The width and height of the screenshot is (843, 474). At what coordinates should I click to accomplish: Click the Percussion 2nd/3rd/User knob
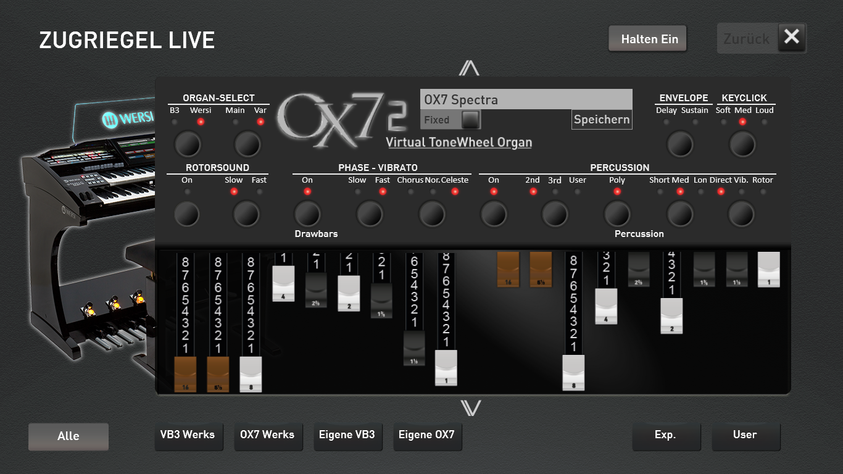click(555, 214)
